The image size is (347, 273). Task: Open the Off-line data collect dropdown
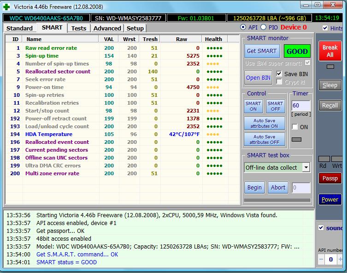306,167
